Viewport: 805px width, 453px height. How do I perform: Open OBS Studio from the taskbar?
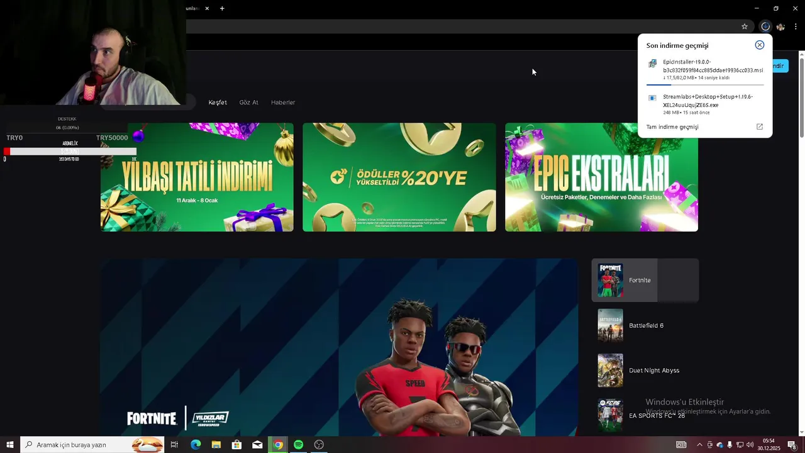[x=319, y=445]
